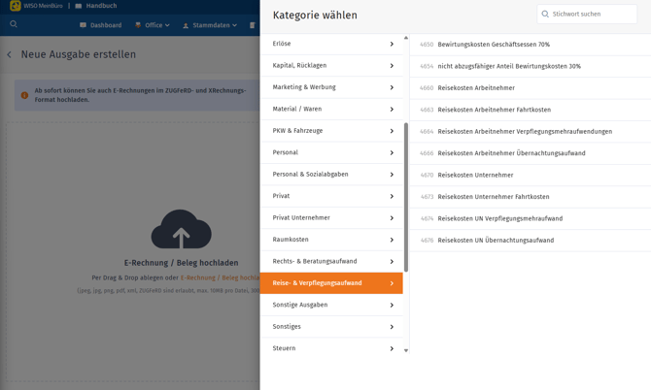Click the magnifier icon in the Stichwort field
The width and height of the screenshot is (651, 390).
[546, 15]
